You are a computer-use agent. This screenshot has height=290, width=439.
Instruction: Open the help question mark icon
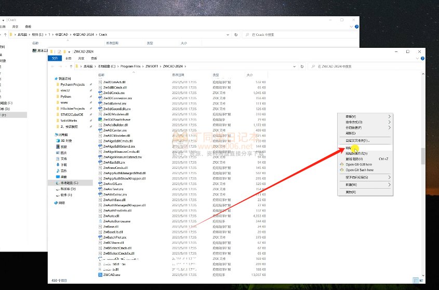click(x=421, y=59)
